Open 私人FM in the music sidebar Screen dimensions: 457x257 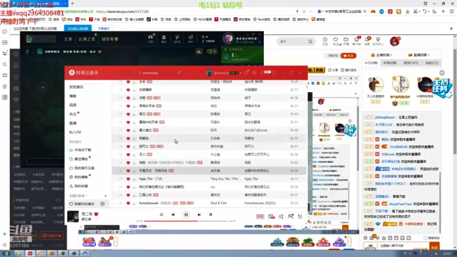75,132
